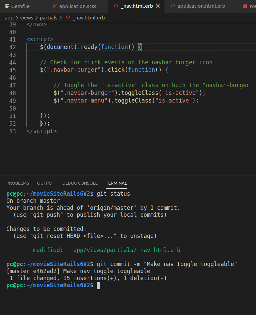Click the Sass icon on application.scss tab
This screenshot has width=256, height=315.
pyautogui.click(x=54, y=6)
